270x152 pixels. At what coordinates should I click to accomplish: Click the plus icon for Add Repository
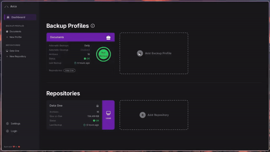(x=142, y=115)
